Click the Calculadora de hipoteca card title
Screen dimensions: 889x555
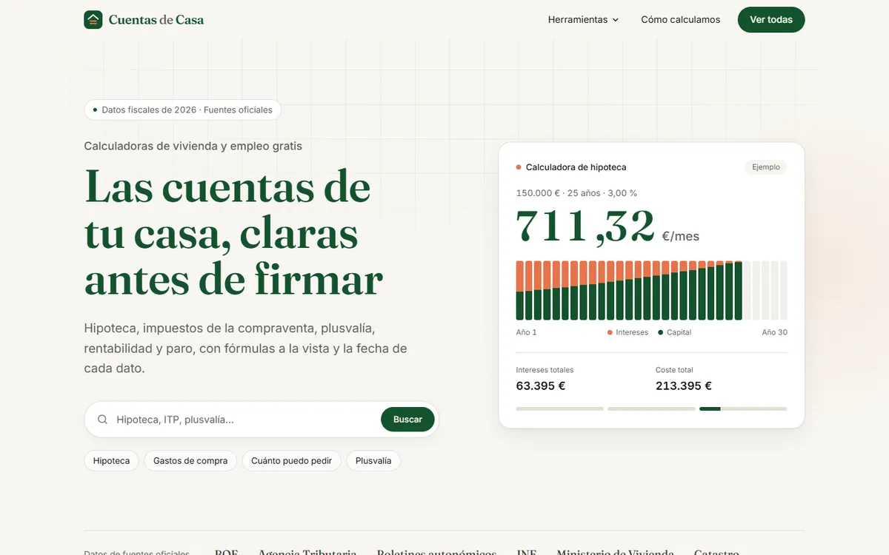576,167
